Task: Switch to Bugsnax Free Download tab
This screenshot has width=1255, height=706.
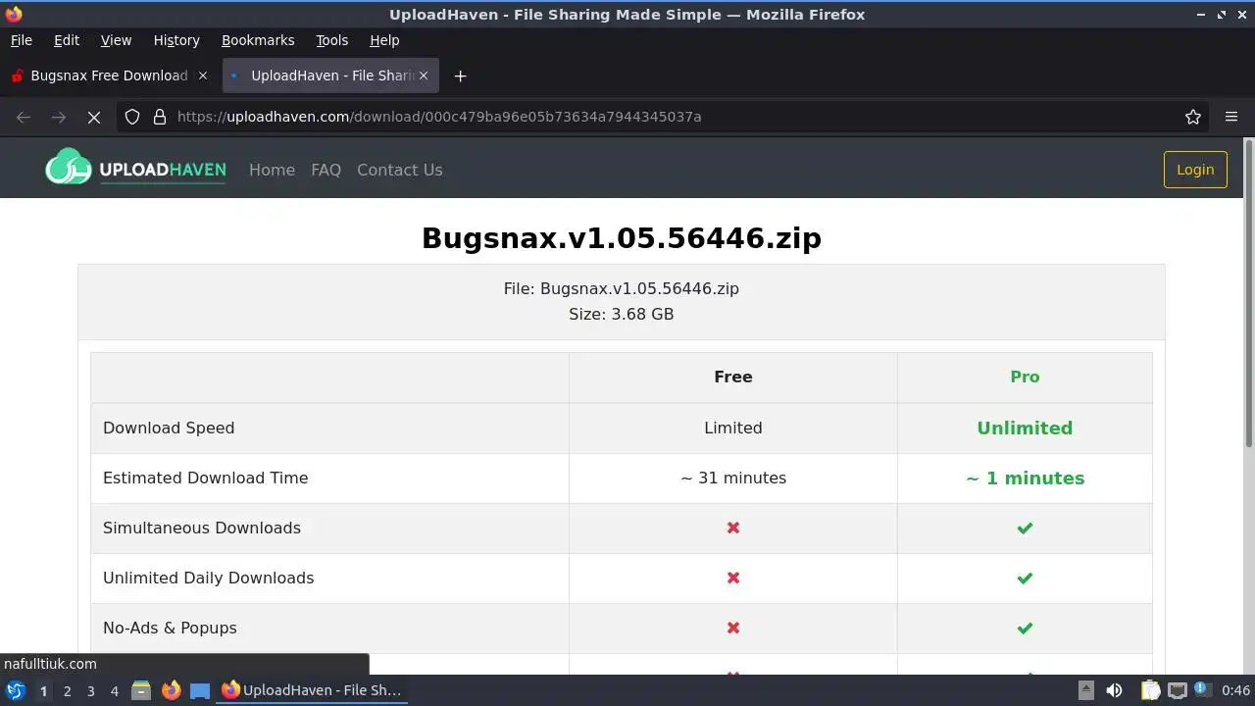Action: [109, 76]
